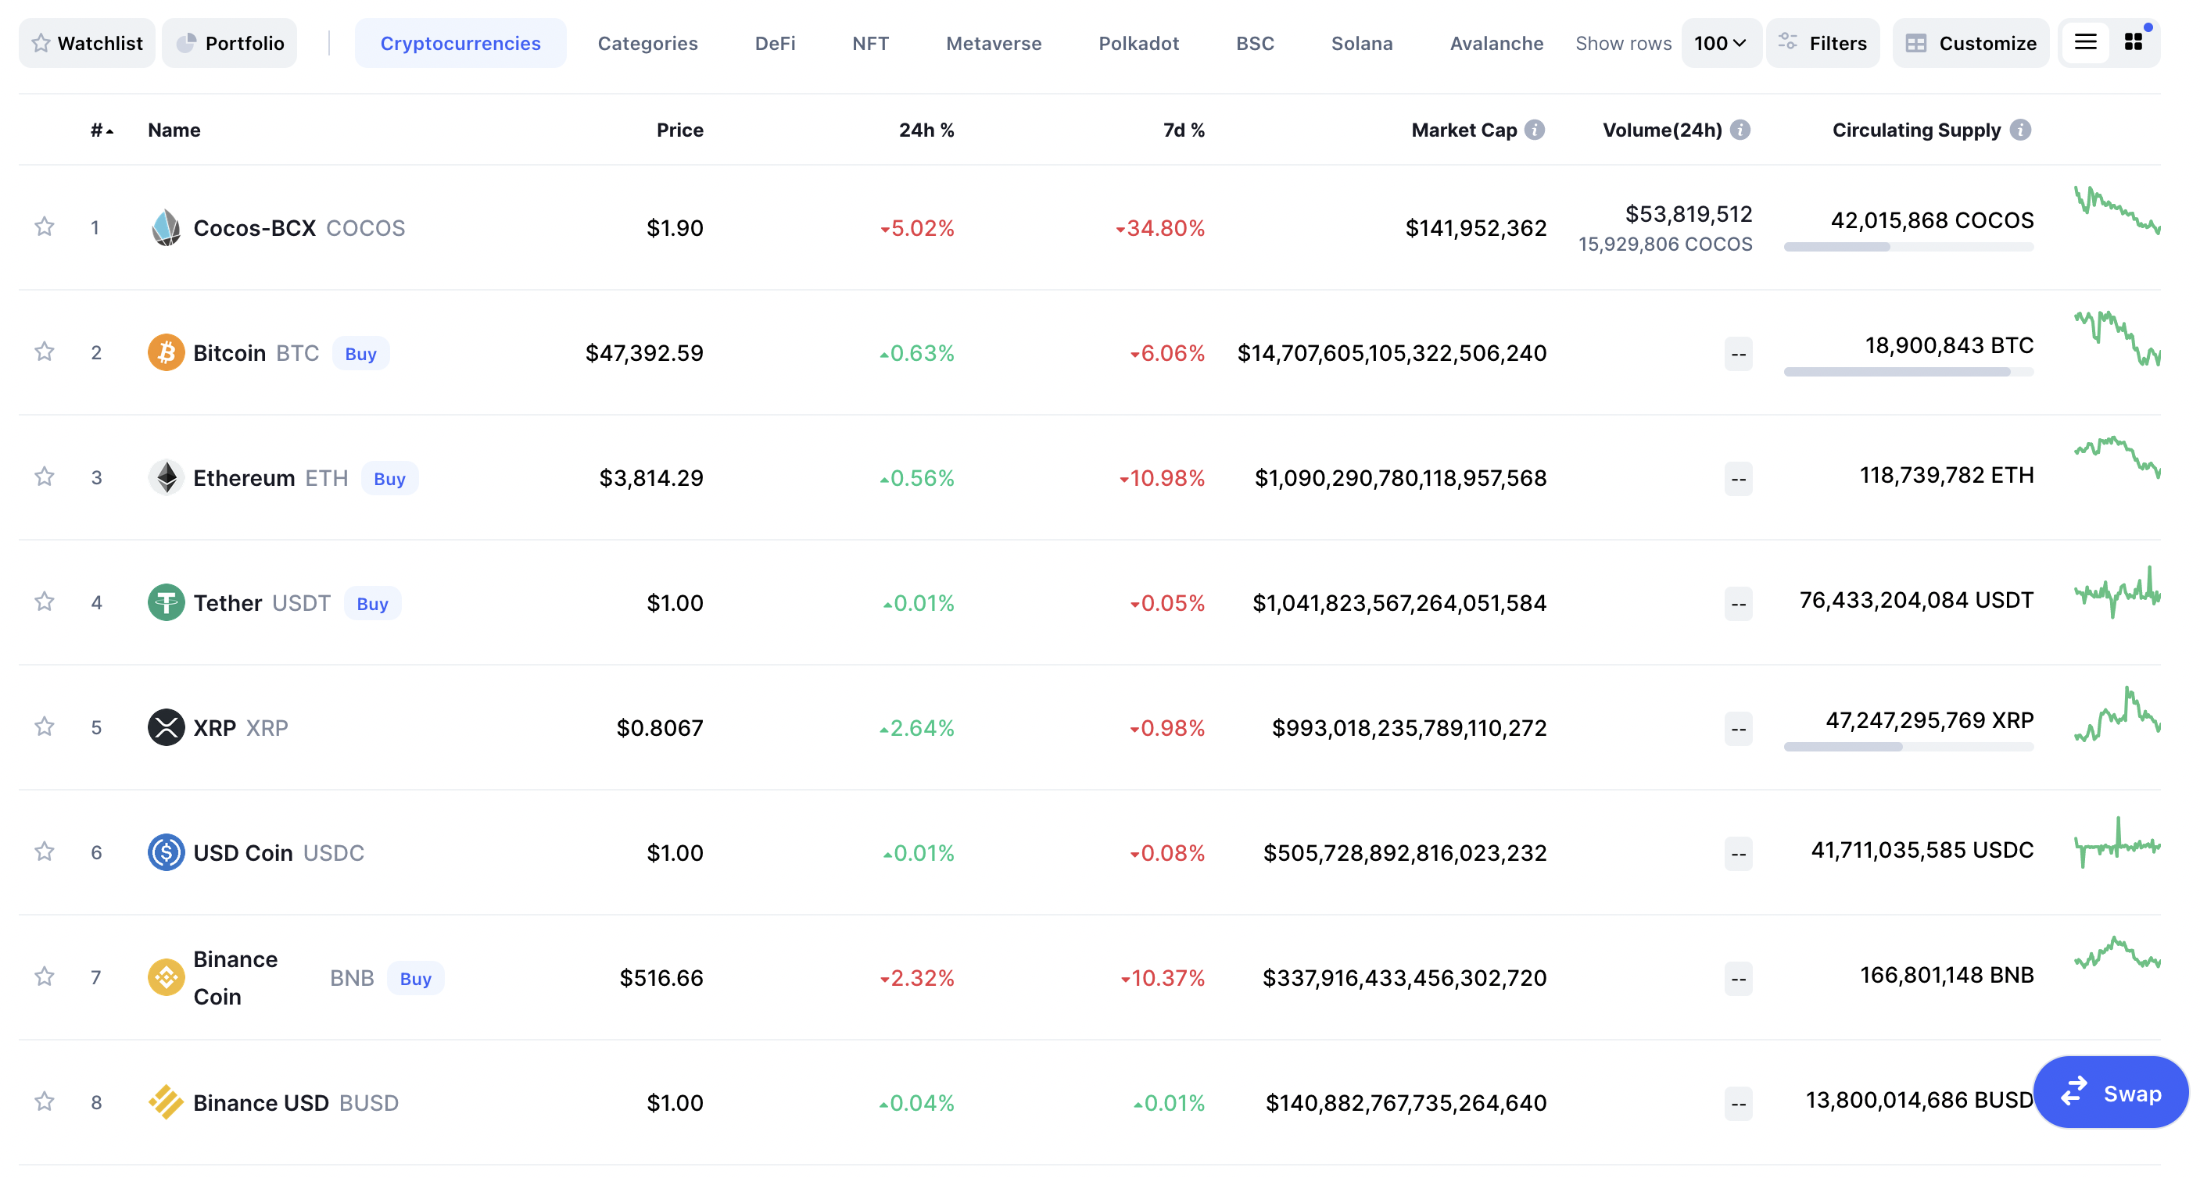Sort by rank number column header

coord(102,130)
